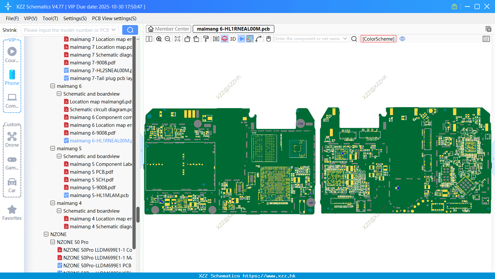Switch to 3D board view
This screenshot has width=495, height=279.
[233, 39]
